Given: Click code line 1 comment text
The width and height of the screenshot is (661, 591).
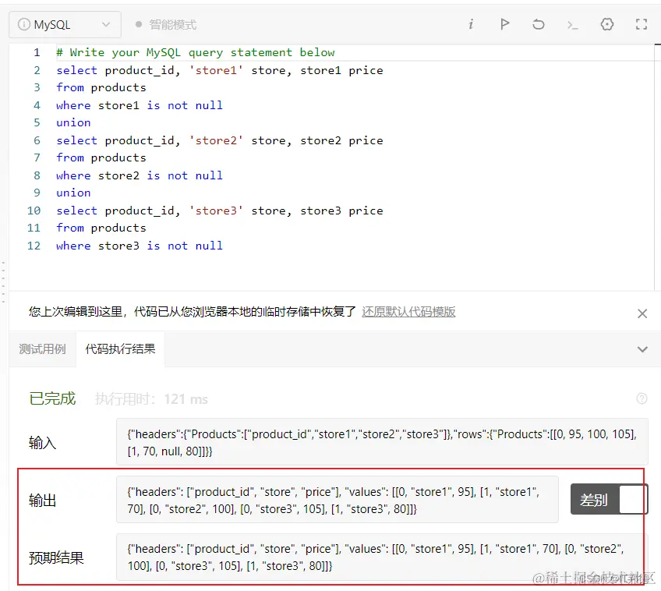Looking at the screenshot, I should (x=196, y=52).
